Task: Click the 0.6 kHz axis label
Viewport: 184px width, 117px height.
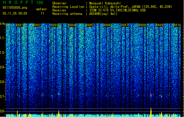Action: pos(3,111)
